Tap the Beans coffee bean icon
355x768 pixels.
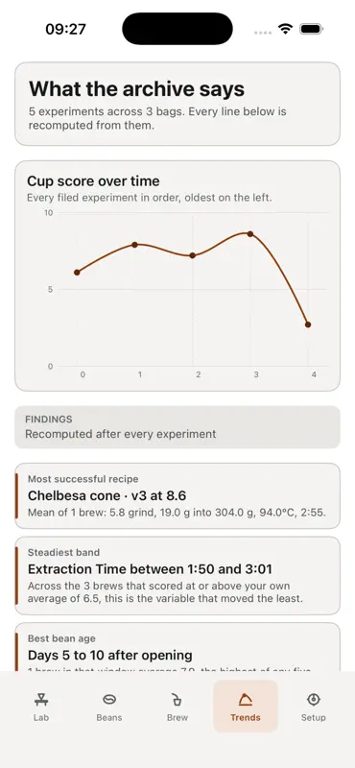tap(109, 700)
